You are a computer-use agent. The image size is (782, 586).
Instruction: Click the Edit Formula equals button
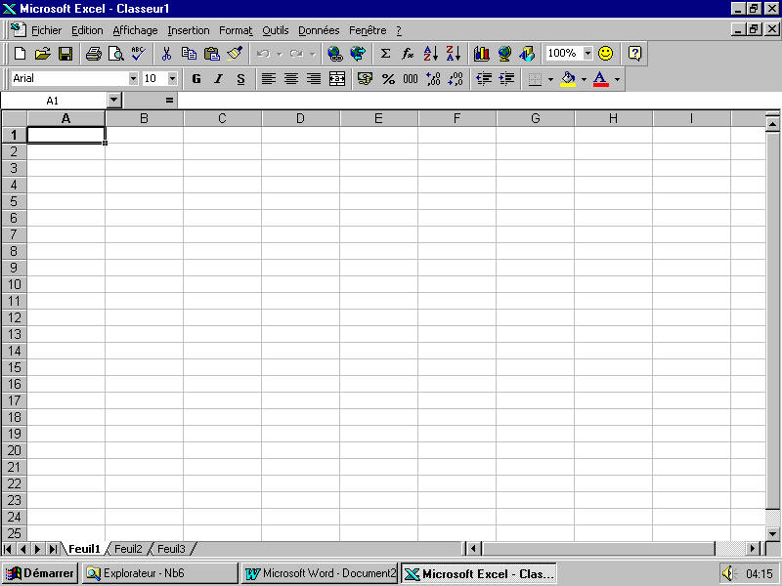pyautogui.click(x=169, y=101)
